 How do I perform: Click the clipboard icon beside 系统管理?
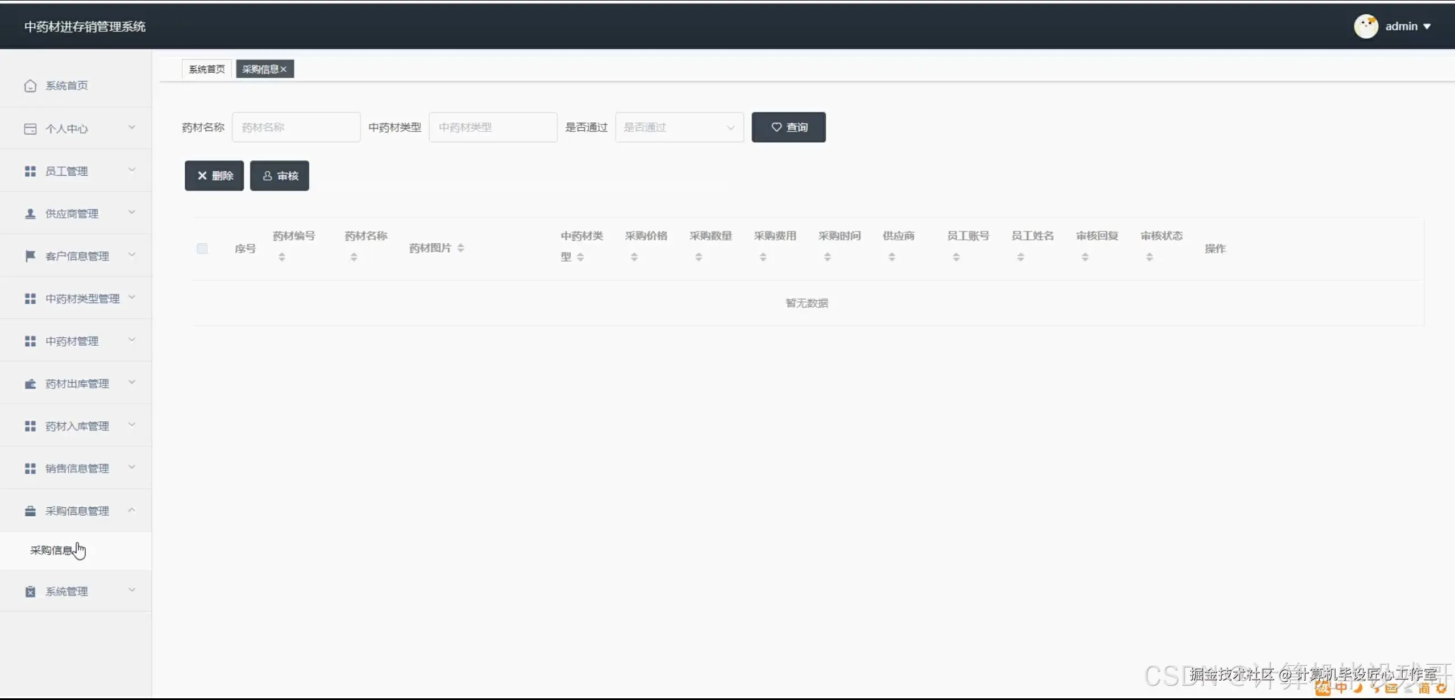(30, 591)
